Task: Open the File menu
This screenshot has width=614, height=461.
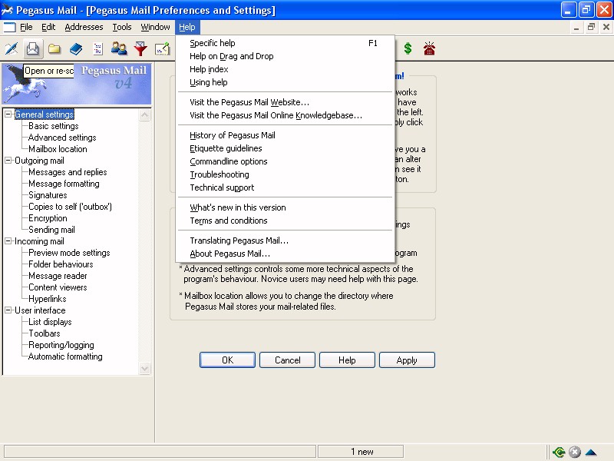Action: click(x=26, y=27)
